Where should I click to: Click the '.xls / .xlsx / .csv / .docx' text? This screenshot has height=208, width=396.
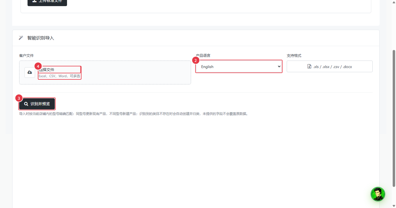point(333,67)
